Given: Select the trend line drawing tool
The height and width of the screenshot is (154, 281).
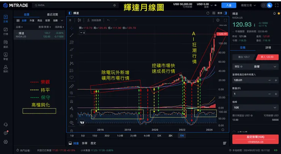Looking at the screenshot, I should click(71, 35).
